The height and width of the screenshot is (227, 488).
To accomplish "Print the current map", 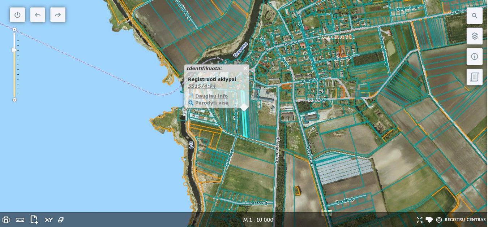I will pos(6,220).
